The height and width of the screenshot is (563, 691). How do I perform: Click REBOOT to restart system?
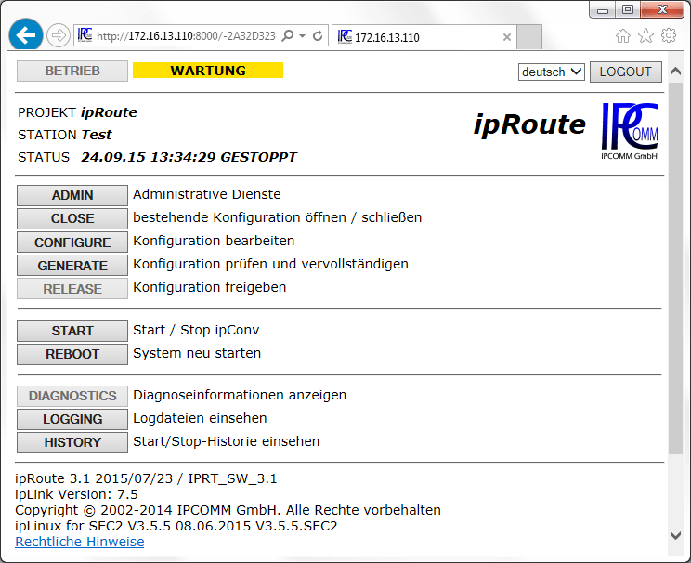coord(72,354)
